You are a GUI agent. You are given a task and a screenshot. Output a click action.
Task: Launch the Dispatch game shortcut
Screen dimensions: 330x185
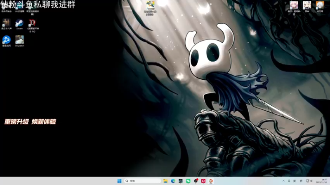click(x=19, y=42)
